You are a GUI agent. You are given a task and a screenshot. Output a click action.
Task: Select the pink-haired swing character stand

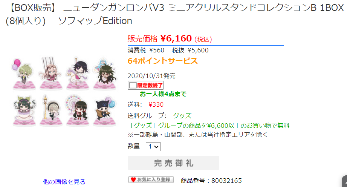click(x=51, y=74)
